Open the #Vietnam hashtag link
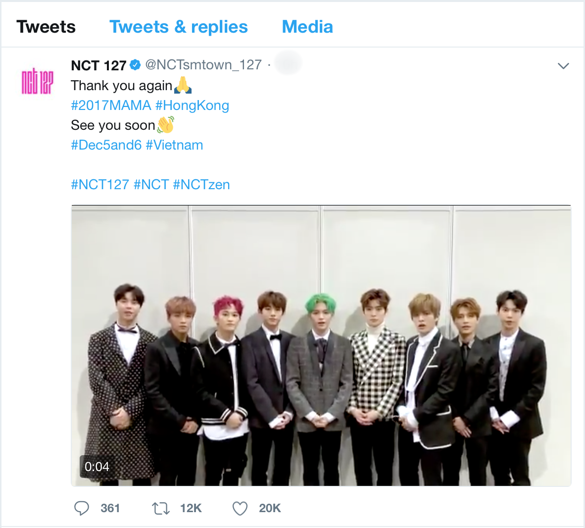Image resolution: width=585 pixels, height=528 pixels. point(174,145)
